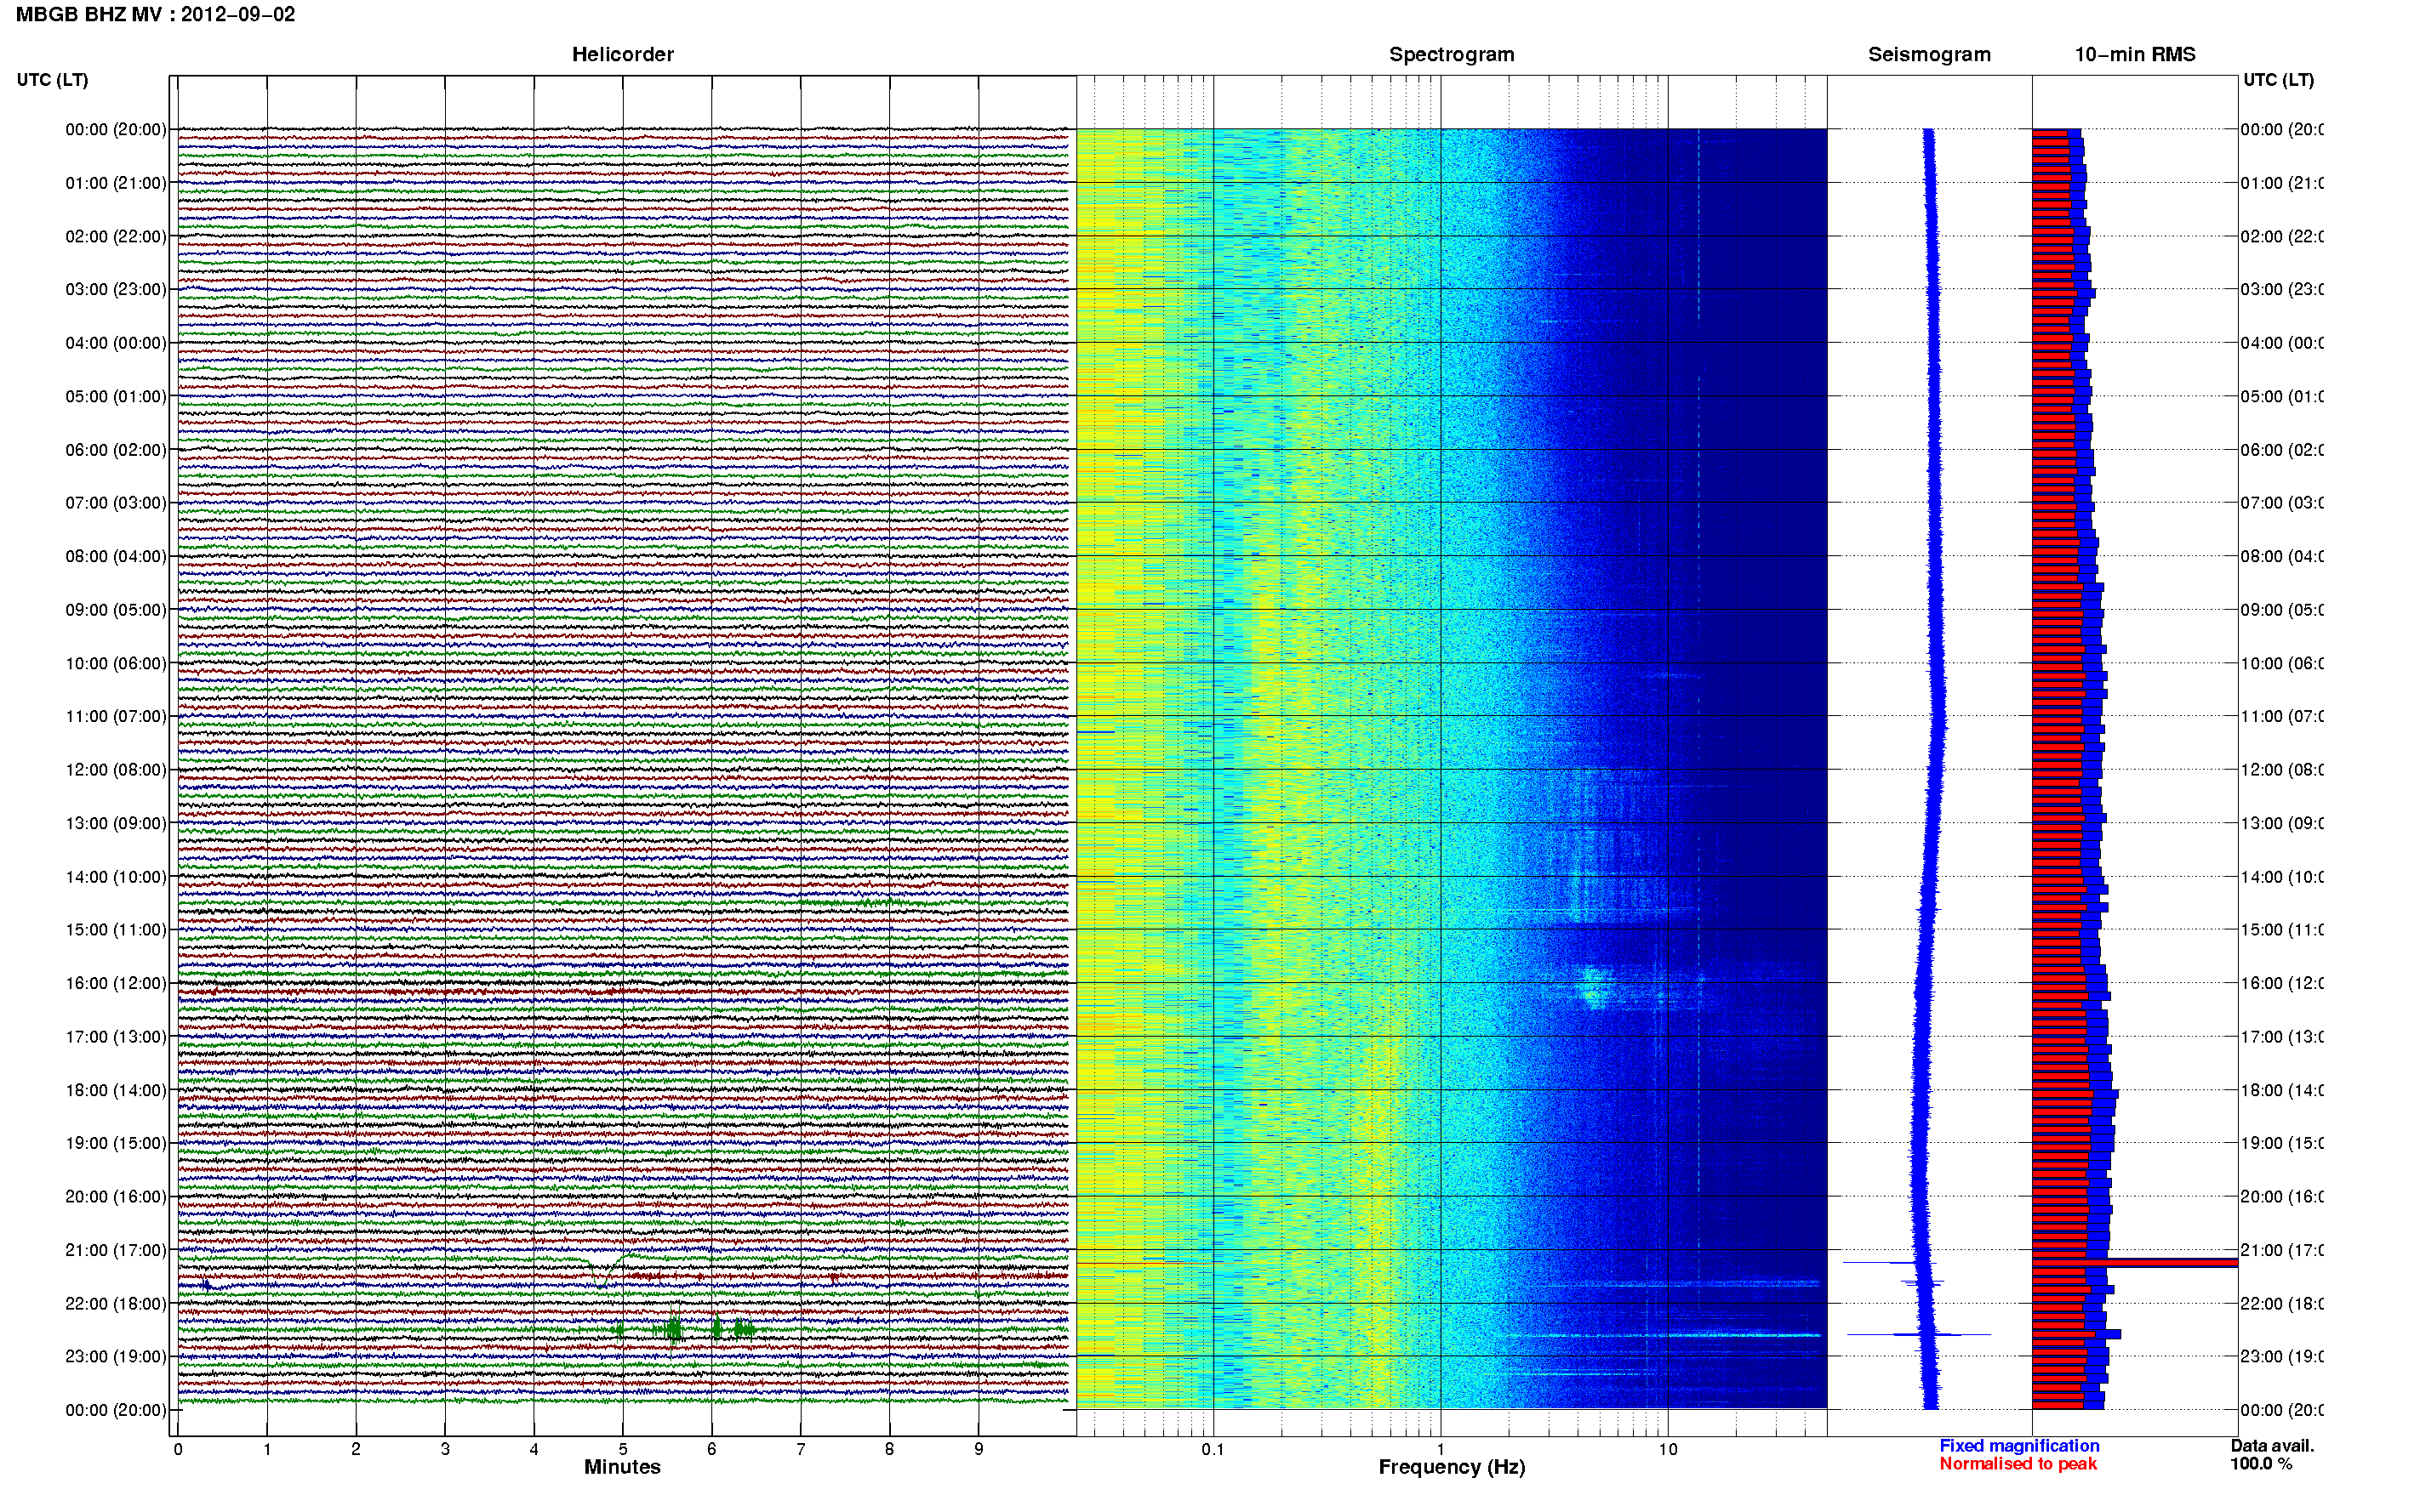Viewport: 2420px width, 1512px height.
Task: Click the right '12:00 (08:' time label
Action: click(x=2282, y=769)
